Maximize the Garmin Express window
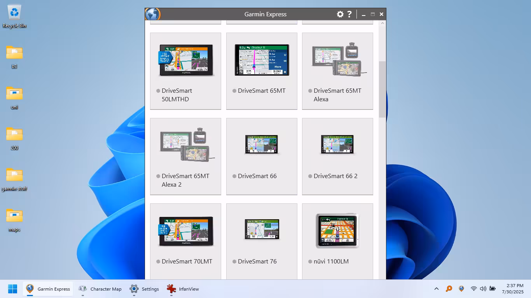 pyautogui.click(x=373, y=14)
